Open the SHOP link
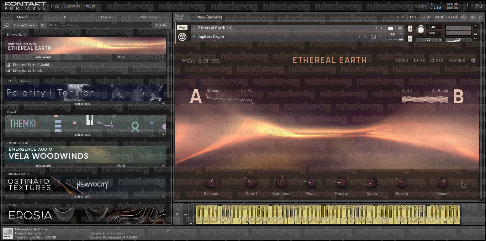 (x=420, y=6)
